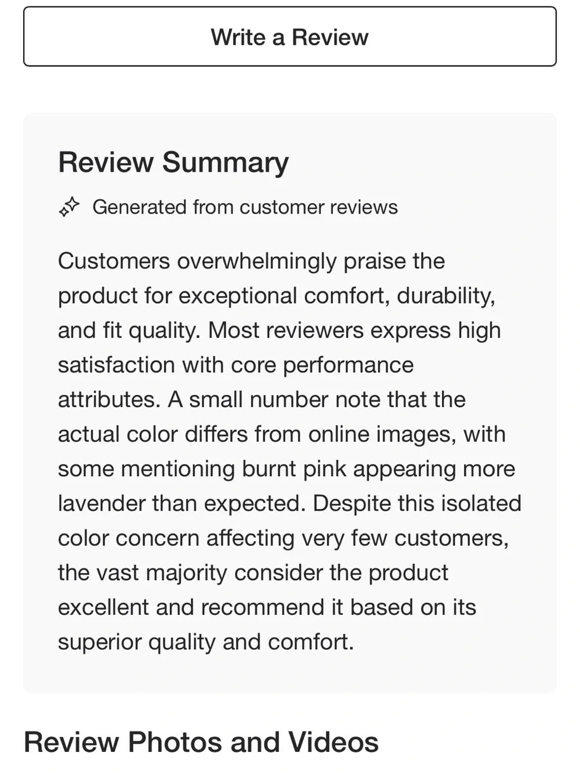The height and width of the screenshot is (774, 580).
Task: Click the line mentioning 'exceptional comfort, durability'
Action: pos(277,296)
